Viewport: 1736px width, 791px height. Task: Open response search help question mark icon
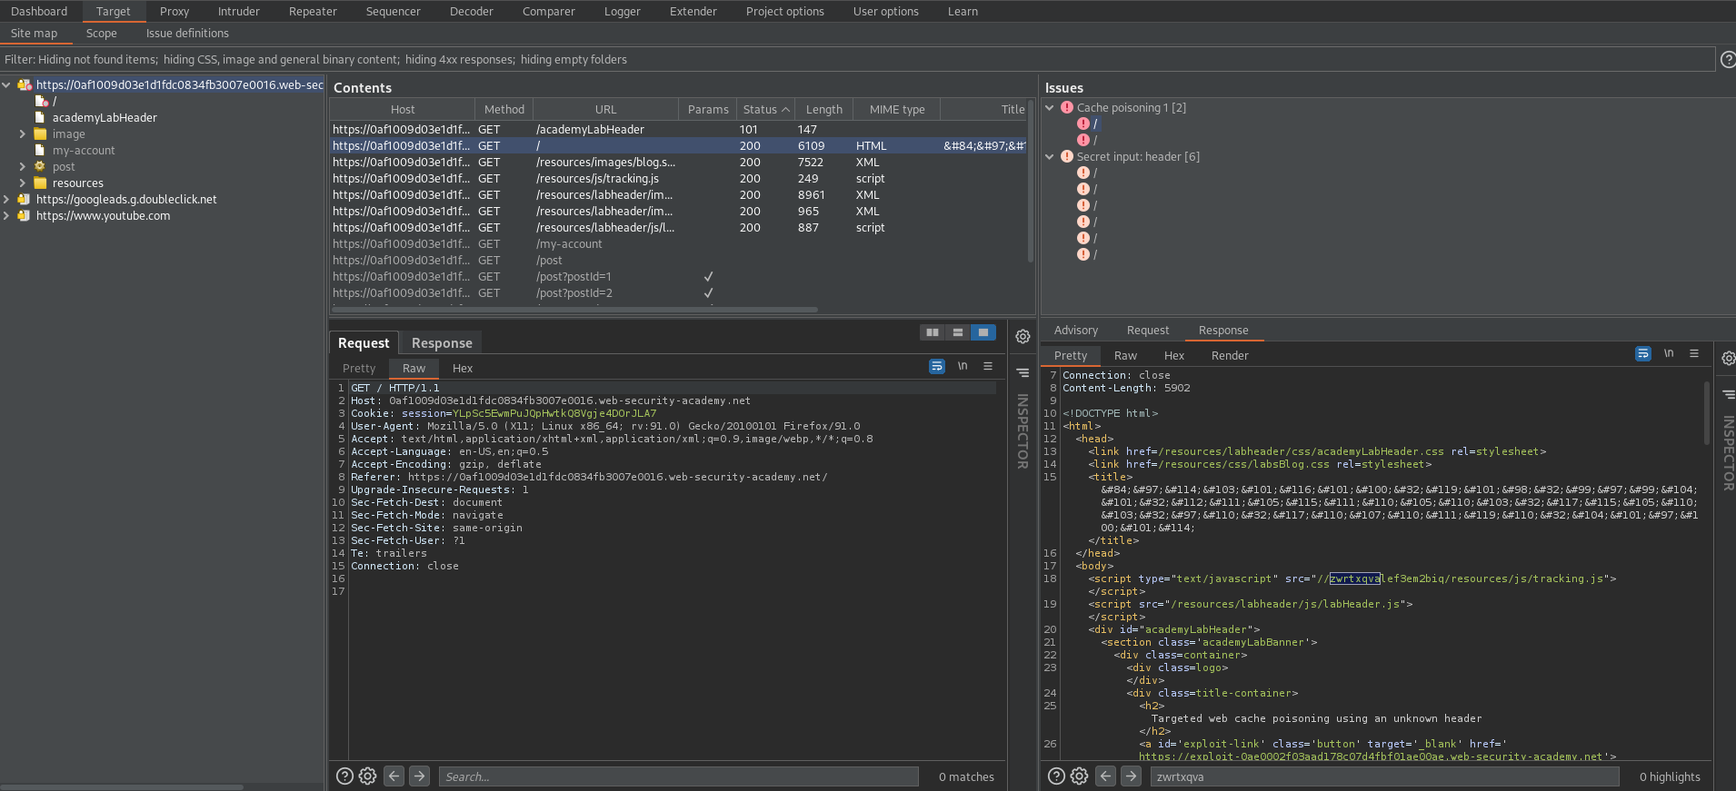[1056, 776]
